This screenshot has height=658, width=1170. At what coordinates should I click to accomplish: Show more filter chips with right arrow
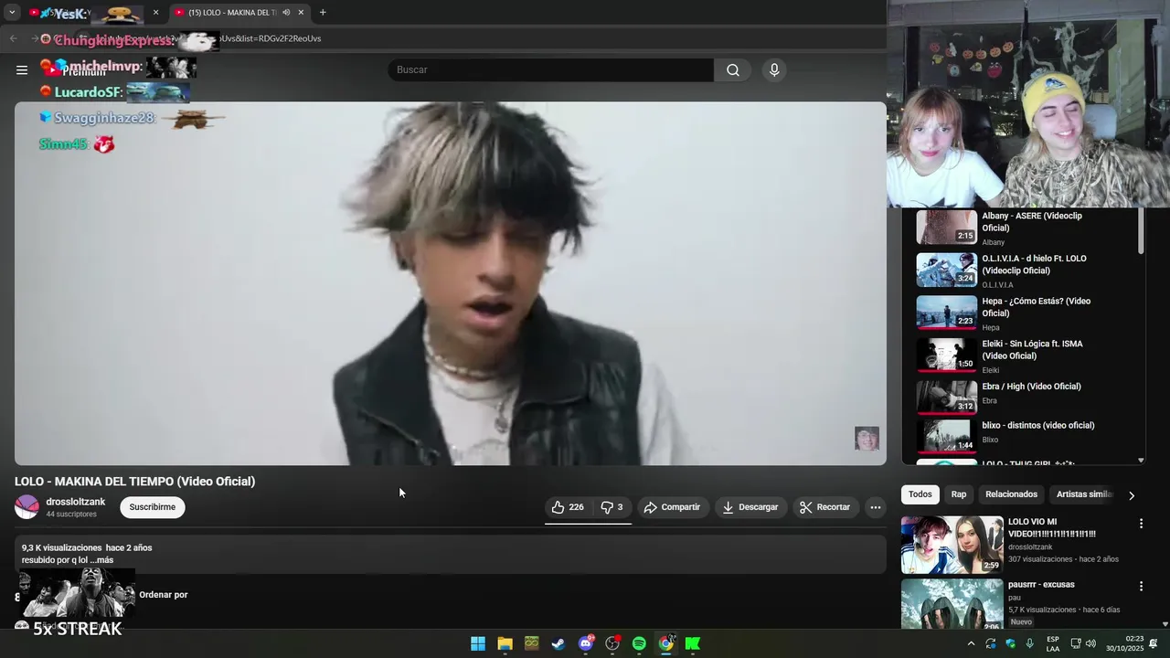coord(1132,495)
